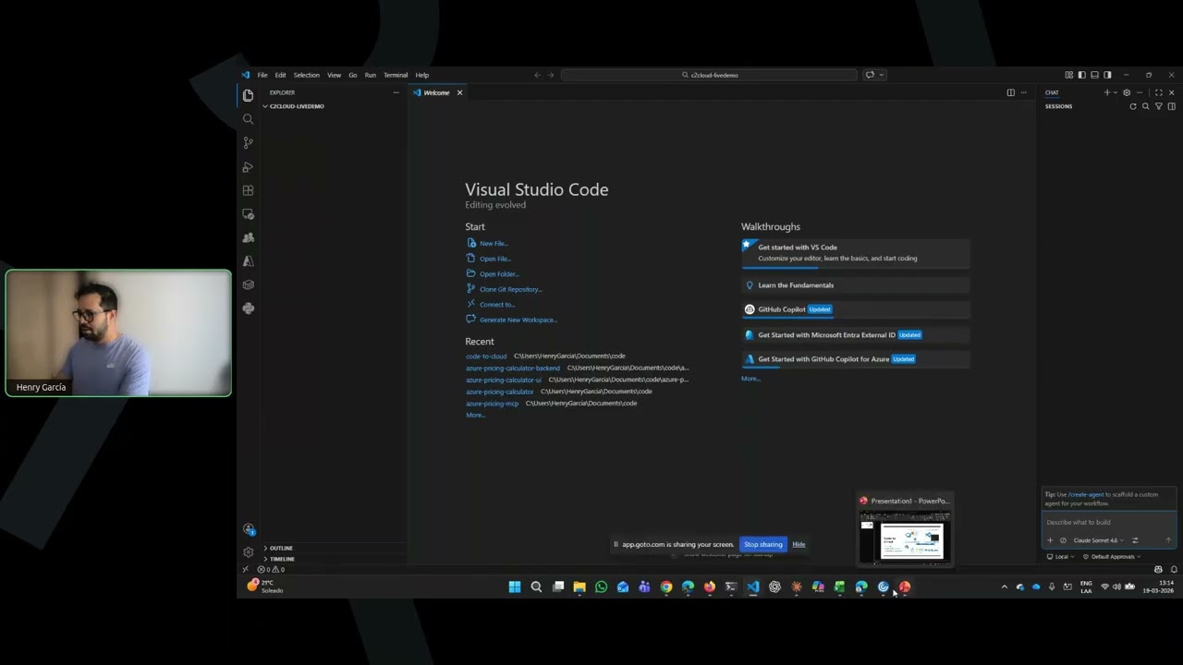Viewport: 1183px width, 665px height.
Task: Open Get started with VS Code walkthrough
Action: pyautogui.click(x=856, y=252)
